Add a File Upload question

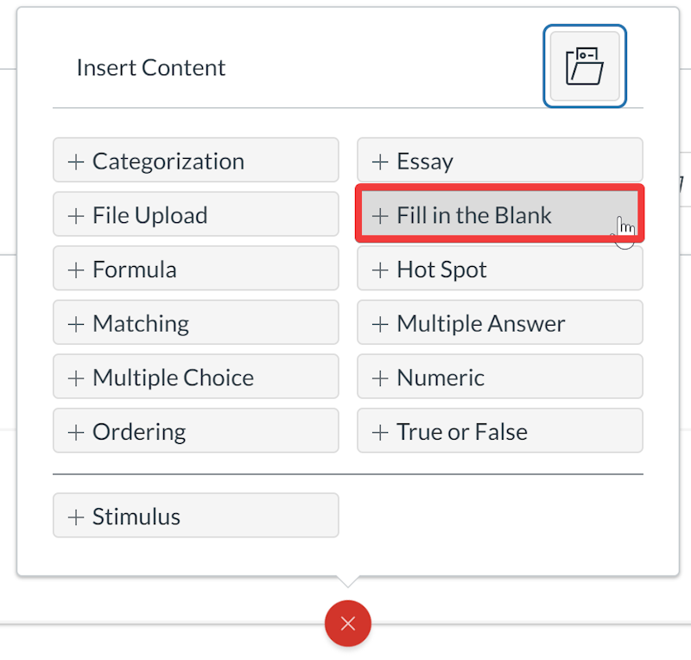pos(195,214)
